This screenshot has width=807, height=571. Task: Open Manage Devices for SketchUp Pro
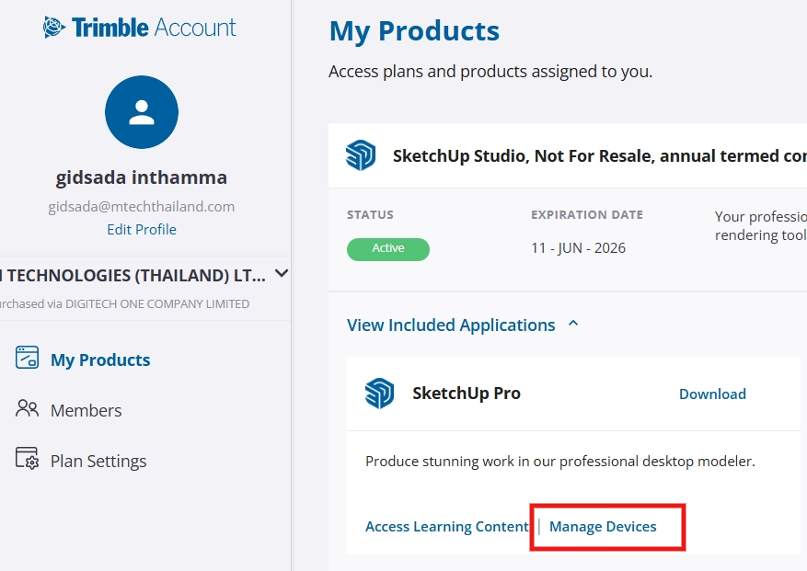coord(603,526)
